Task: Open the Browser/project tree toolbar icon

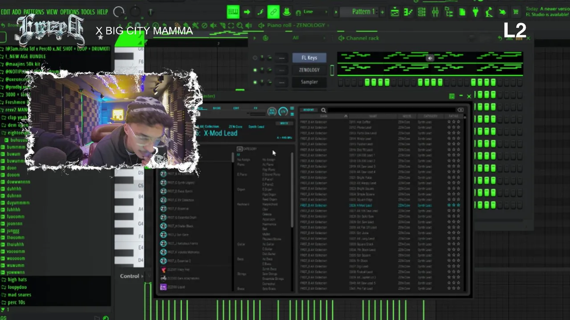Action: [x=449, y=12]
